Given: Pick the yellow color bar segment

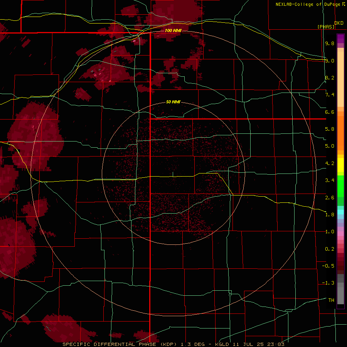Looking at the screenshot, I should (340, 165).
